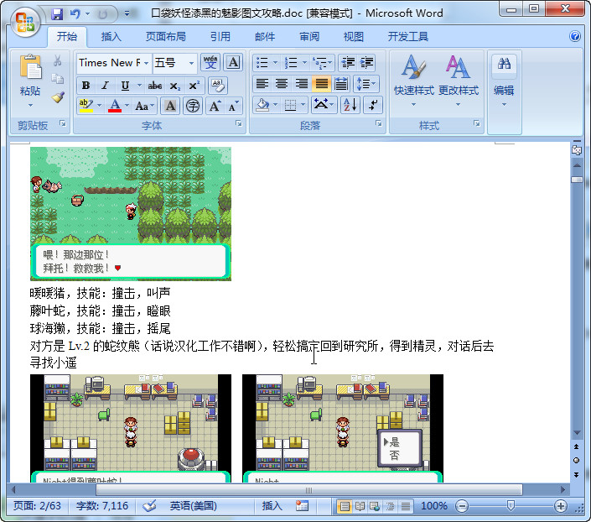Add character border
Screen dimensions: 591x522
coord(233,62)
